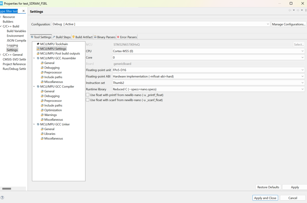This screenshot has width=307, height=203.
Task: Select Environment in left tree
Action: (x=15, y=36)
